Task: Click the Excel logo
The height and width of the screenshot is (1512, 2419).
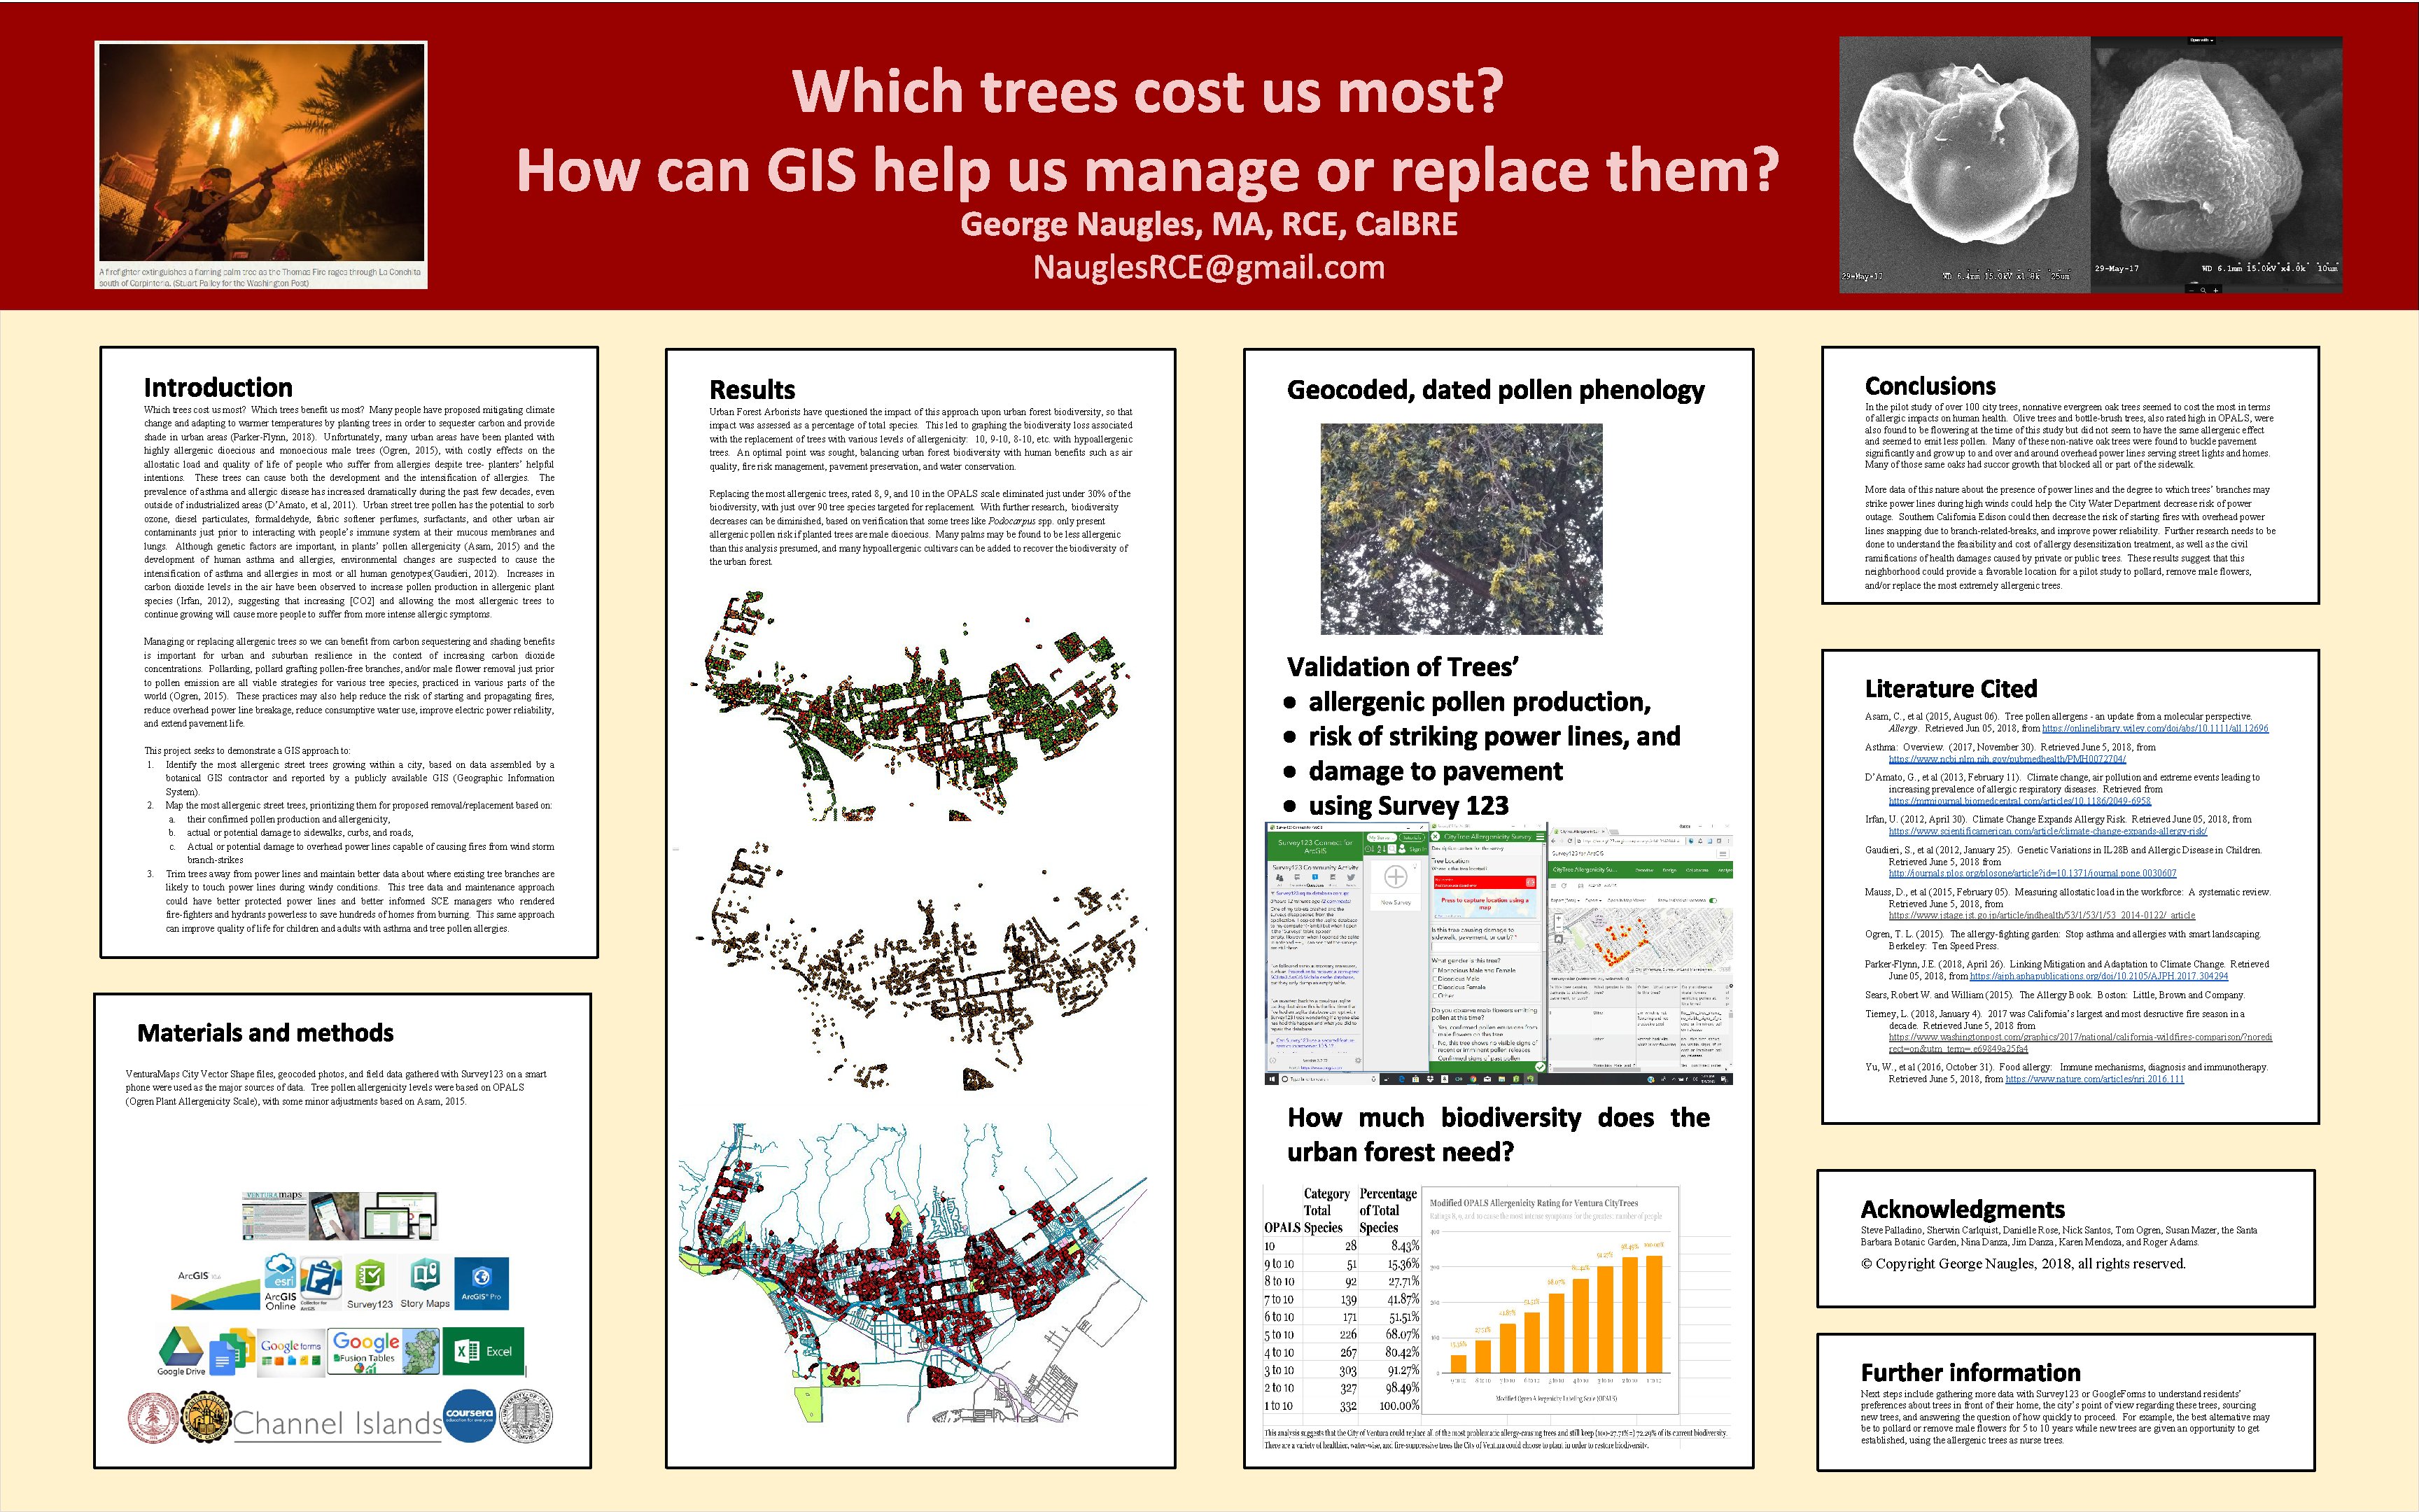Action: coord(484,1352)
